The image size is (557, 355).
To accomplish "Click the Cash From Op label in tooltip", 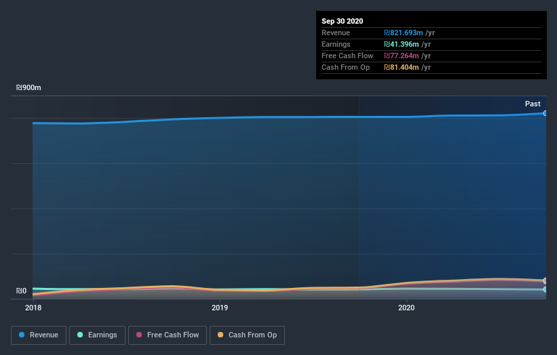I will pyautogui.click(x=345, y=67).
